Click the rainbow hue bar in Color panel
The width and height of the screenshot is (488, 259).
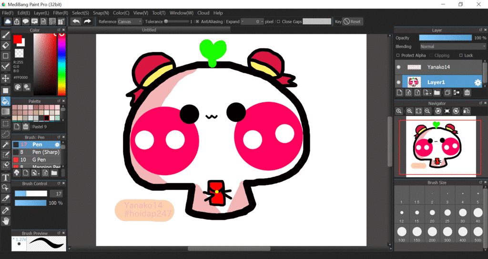(62, 64)
